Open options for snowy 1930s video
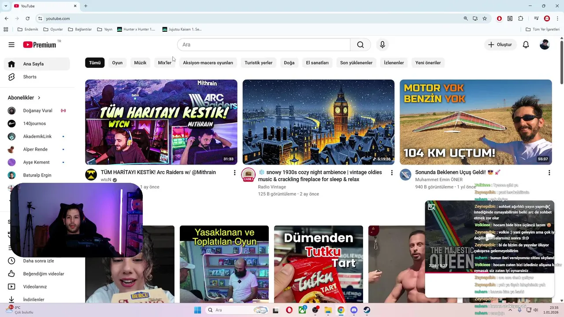564x317 pixels. (x=392, y=173)
